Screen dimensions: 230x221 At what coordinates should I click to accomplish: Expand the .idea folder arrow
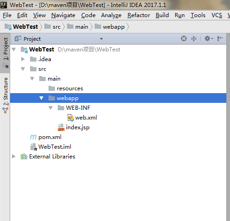(23, 59)
